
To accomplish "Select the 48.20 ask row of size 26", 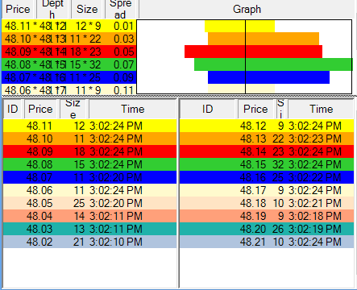I will [267, 229].
